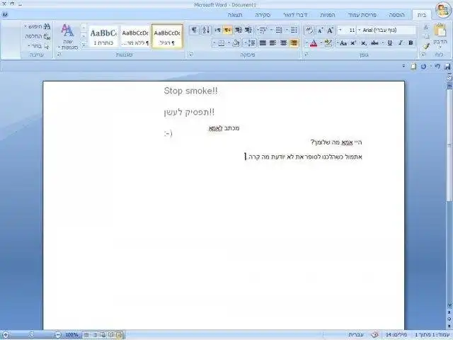The width and height of the screenshot is (453, 340).
Task: Open Paragraph dialog launcher
Action: 190,55
